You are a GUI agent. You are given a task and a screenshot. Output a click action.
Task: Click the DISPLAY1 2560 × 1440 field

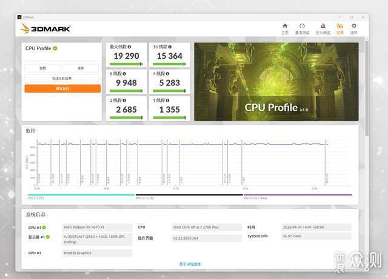(97, 239)
